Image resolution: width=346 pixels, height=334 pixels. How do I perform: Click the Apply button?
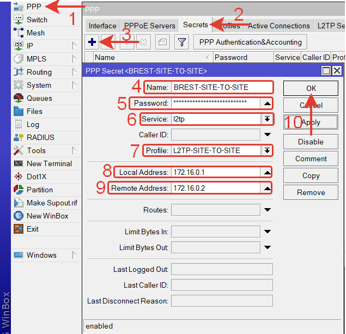pyautogui.click(x=311, y=123)
